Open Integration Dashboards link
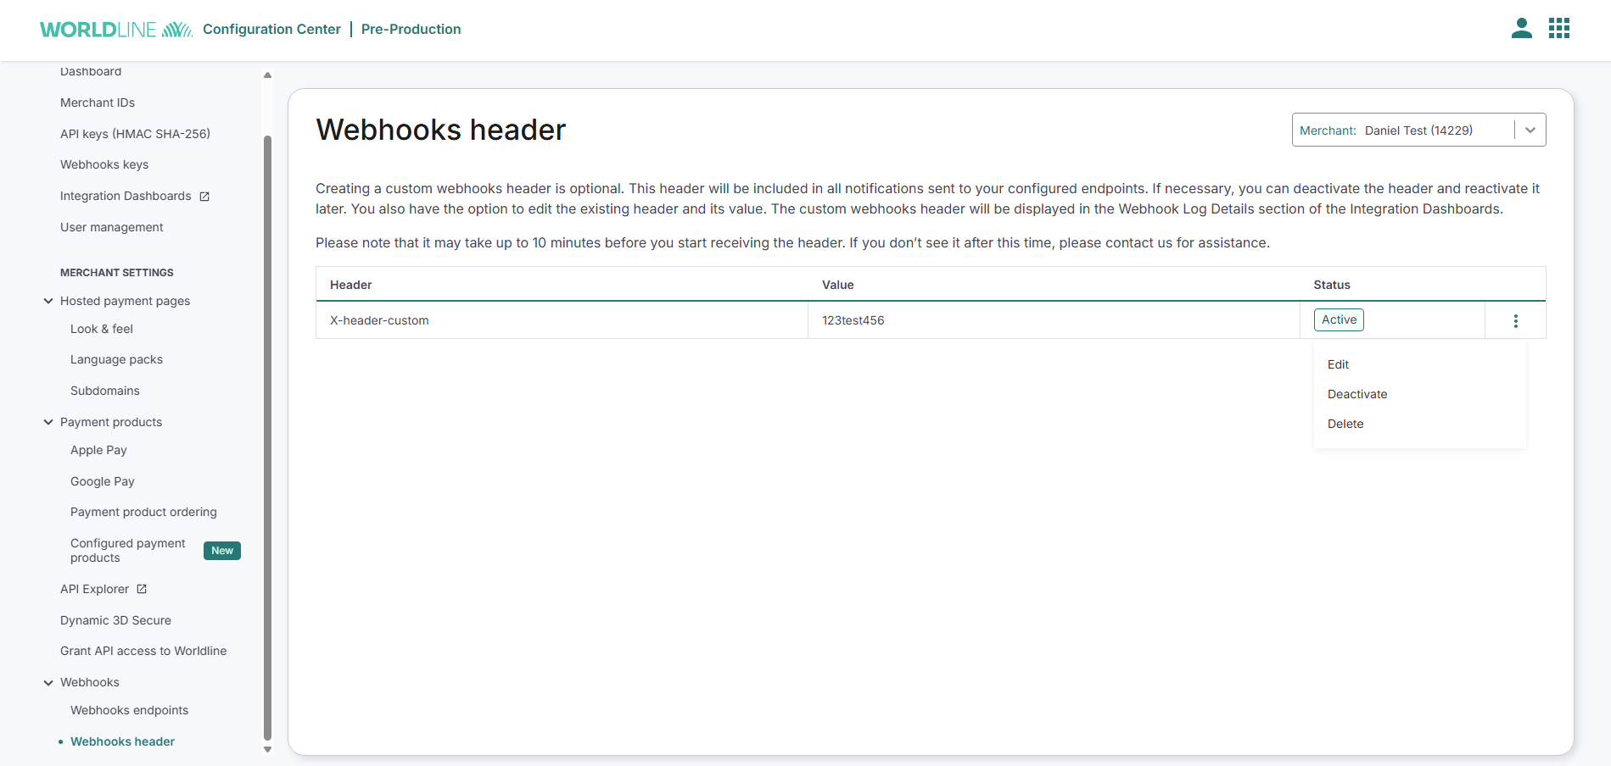Screen dimensions: 1611x766 pos(126,196)
